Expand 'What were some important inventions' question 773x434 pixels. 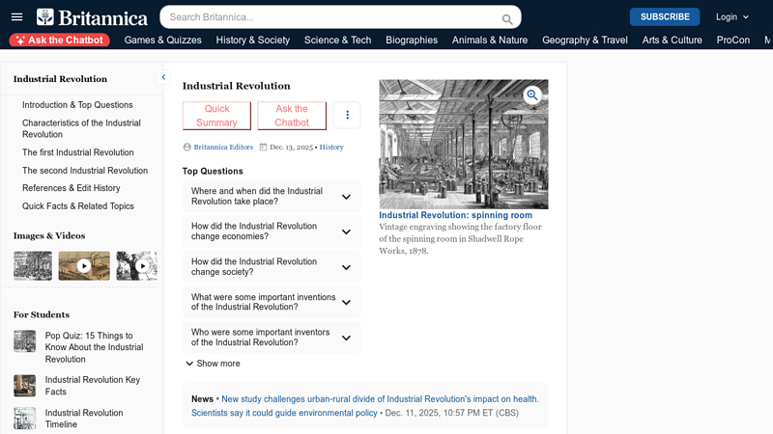[272, 302]
